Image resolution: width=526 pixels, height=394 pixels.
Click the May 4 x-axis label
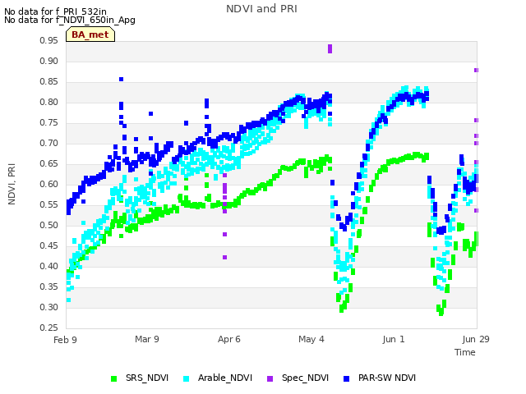click(311, 339)
